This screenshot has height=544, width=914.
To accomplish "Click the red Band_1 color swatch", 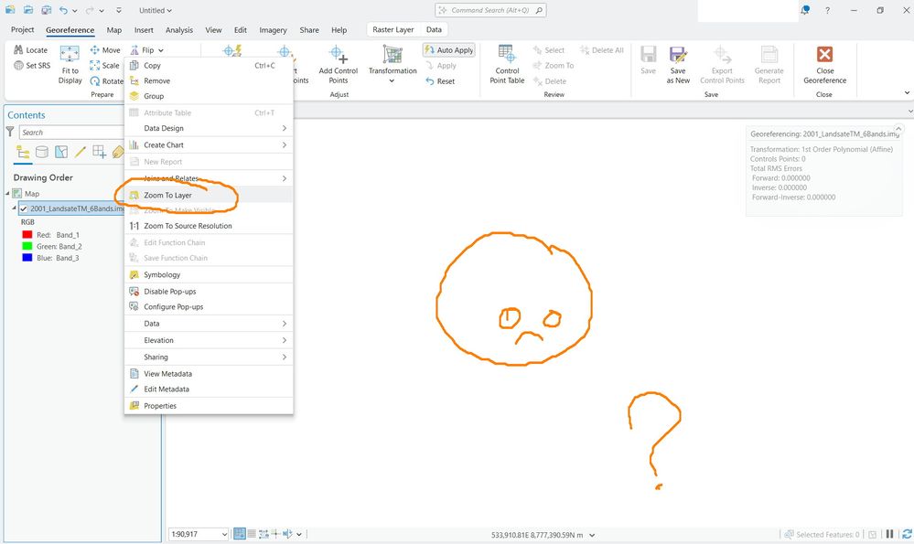I will click(27, 235).
